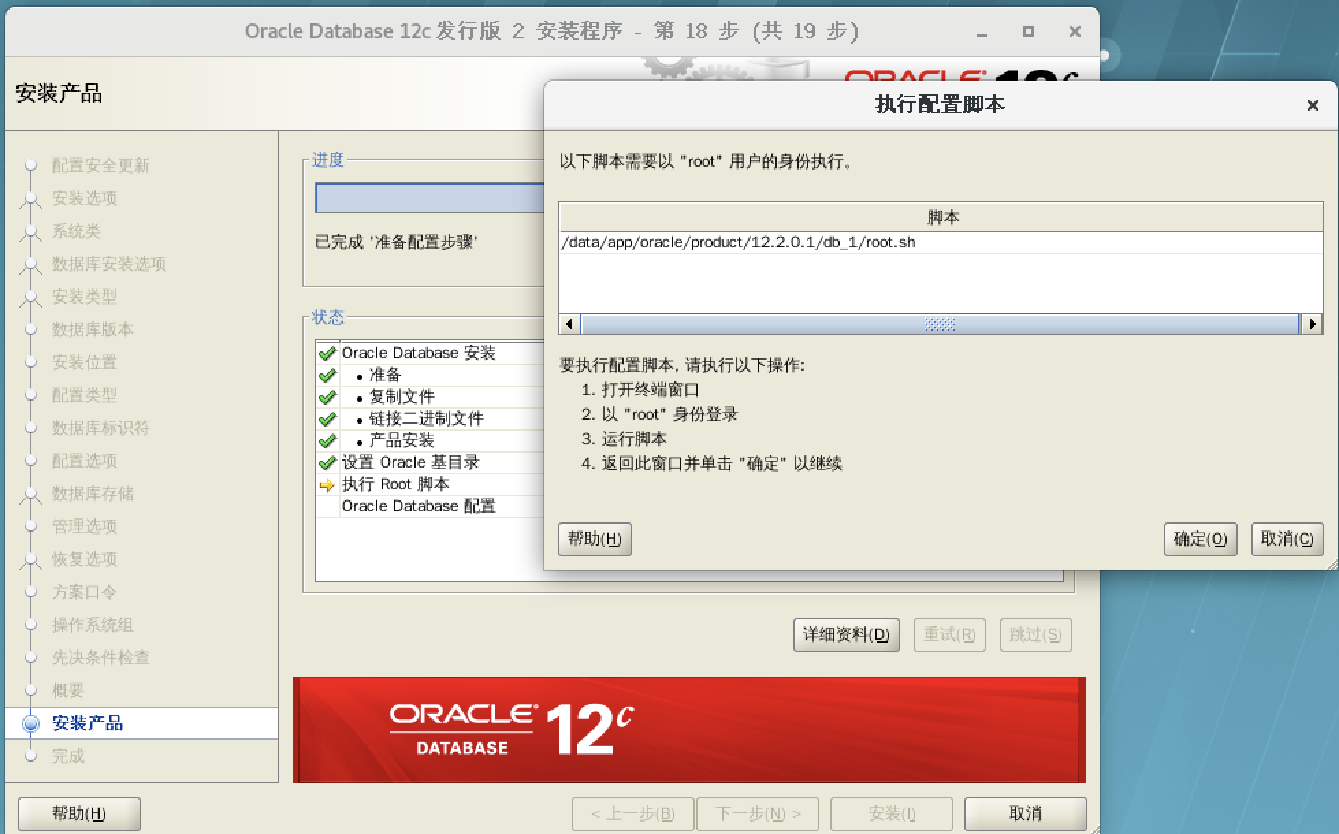Viewport: 1339px width, 834px height.
Task: Click the 跳过(S) button
Action: click(1035, 634)
